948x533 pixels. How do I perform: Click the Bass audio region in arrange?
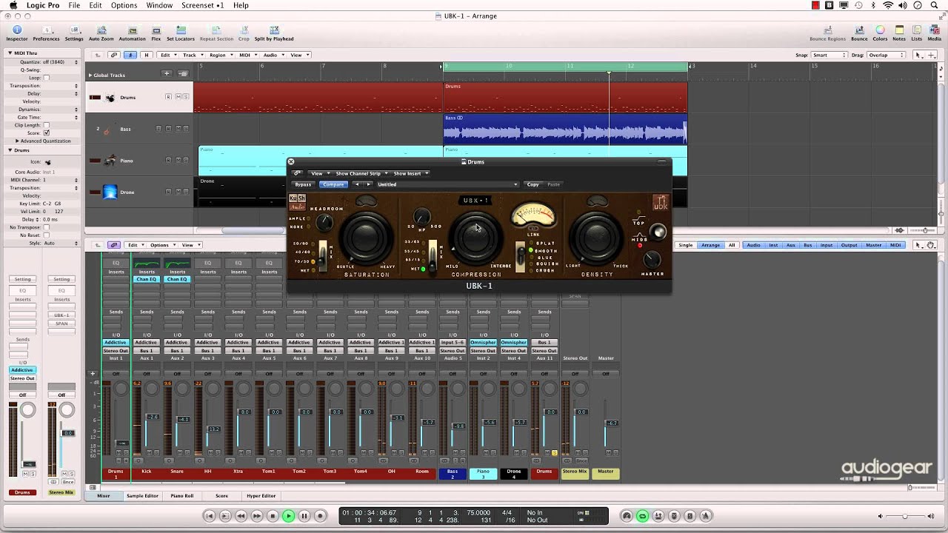tap(565, 129)
